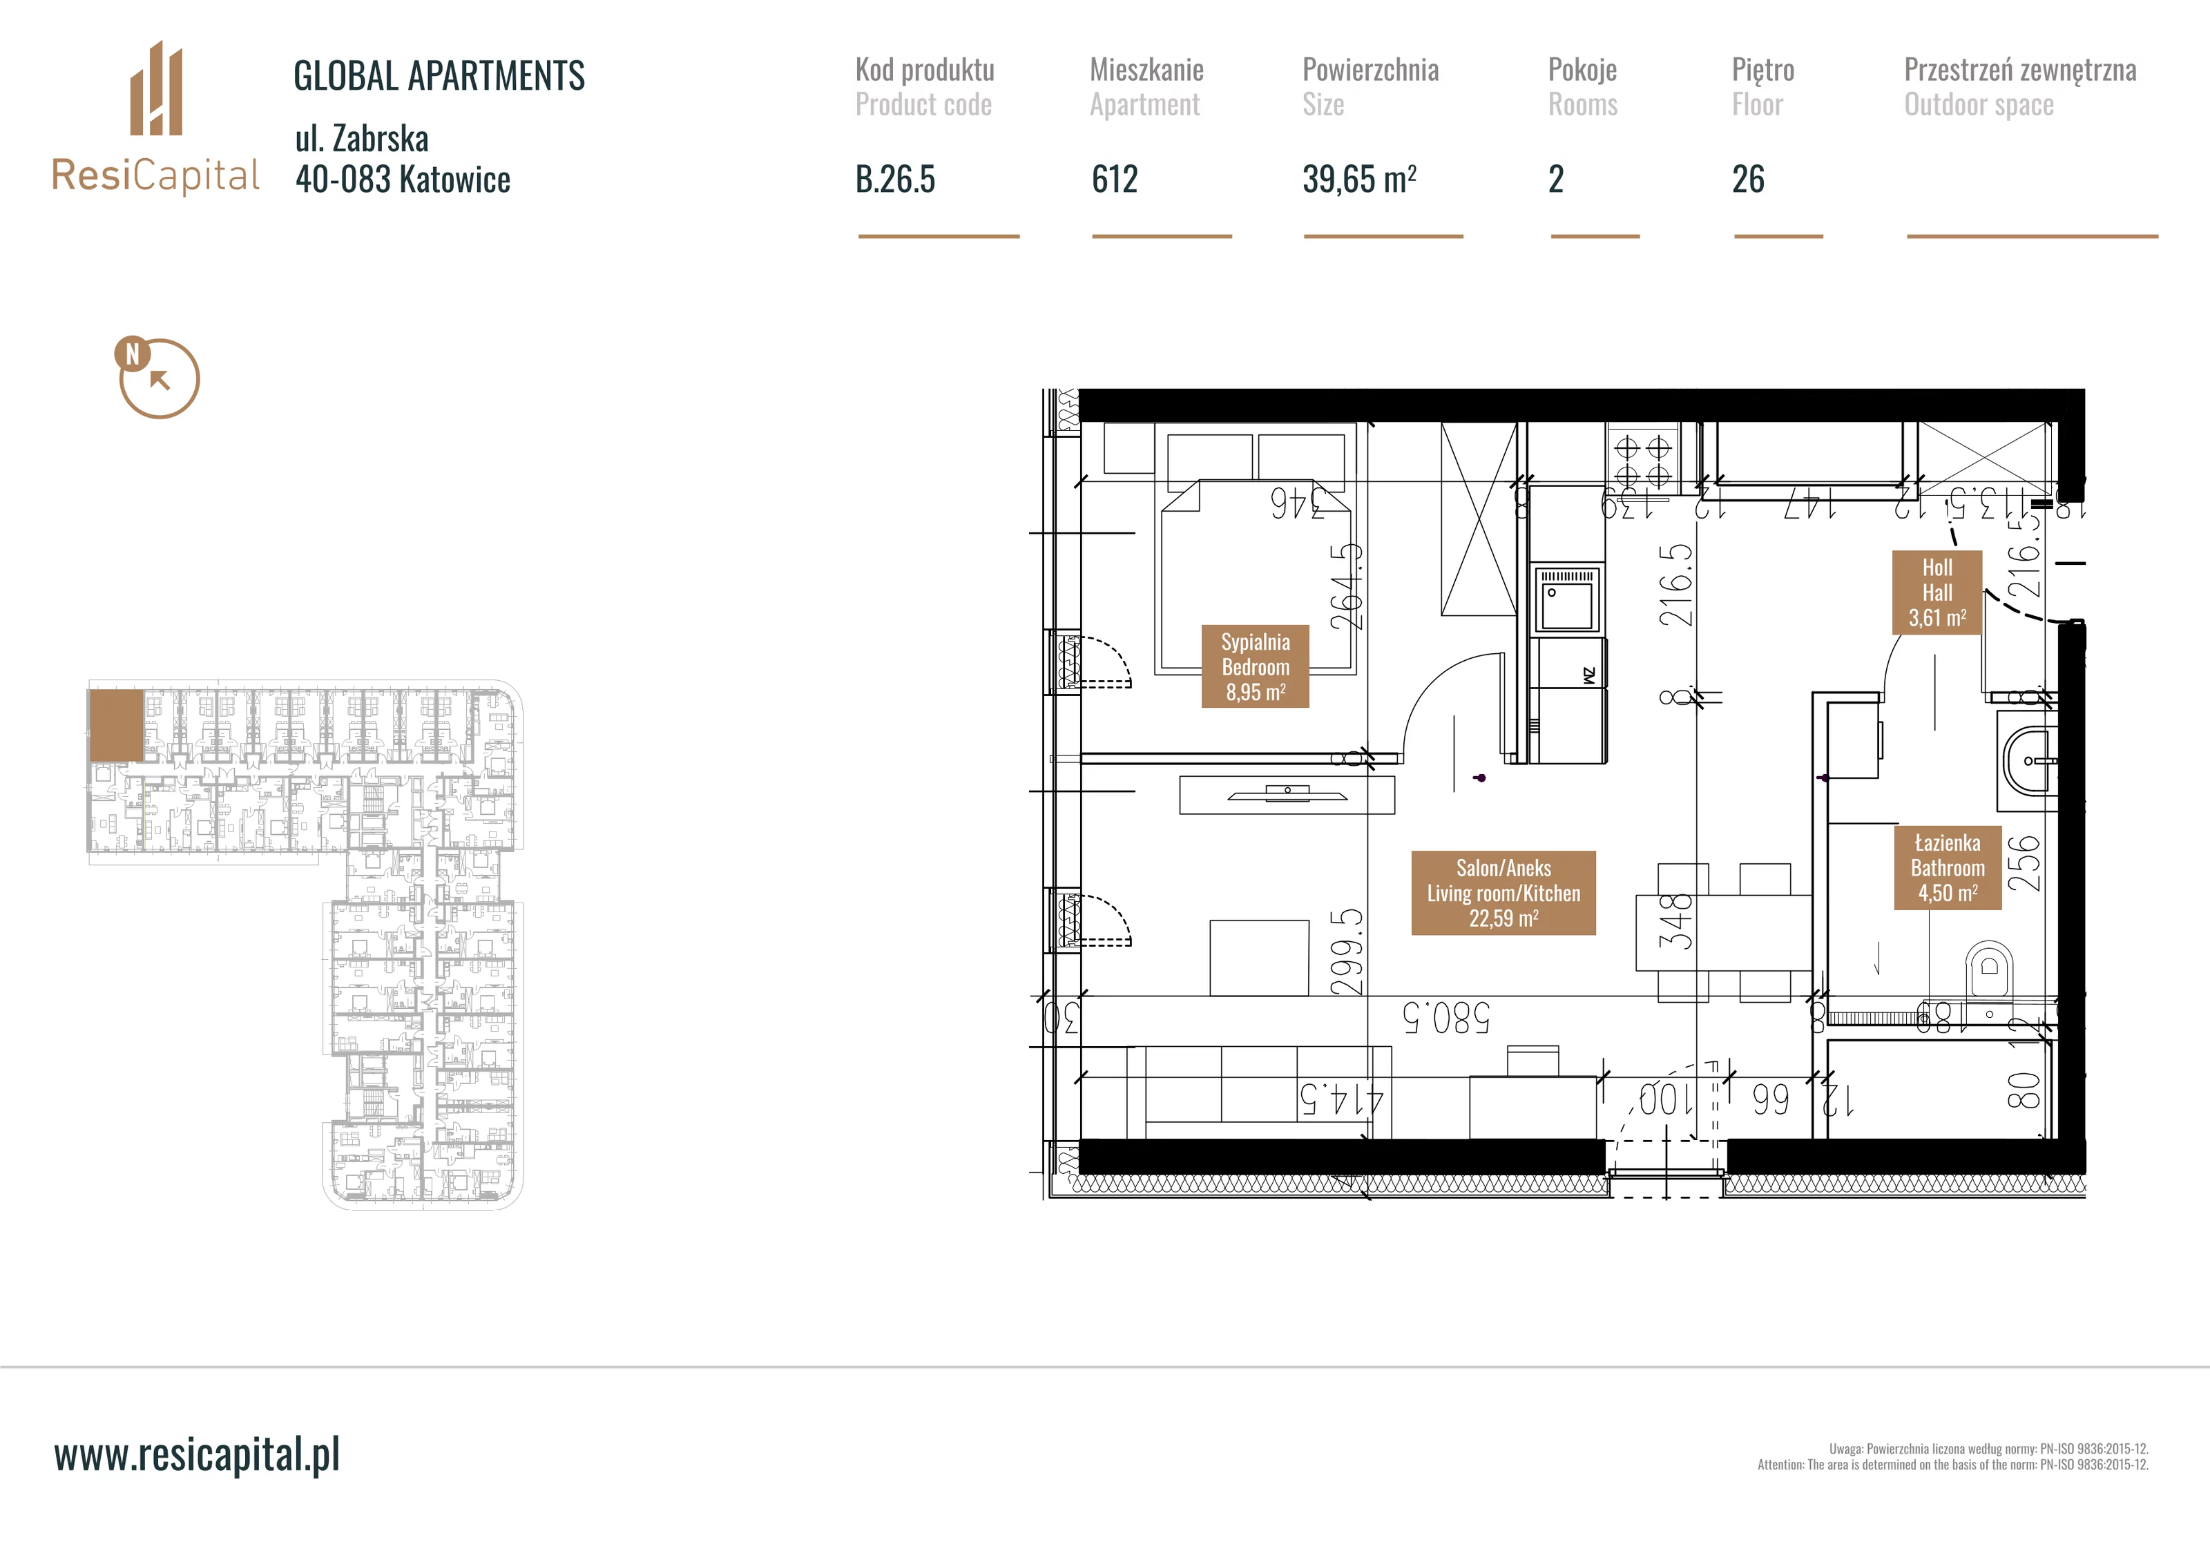Click the 580.5 dimension text

pos(1445,1017)
